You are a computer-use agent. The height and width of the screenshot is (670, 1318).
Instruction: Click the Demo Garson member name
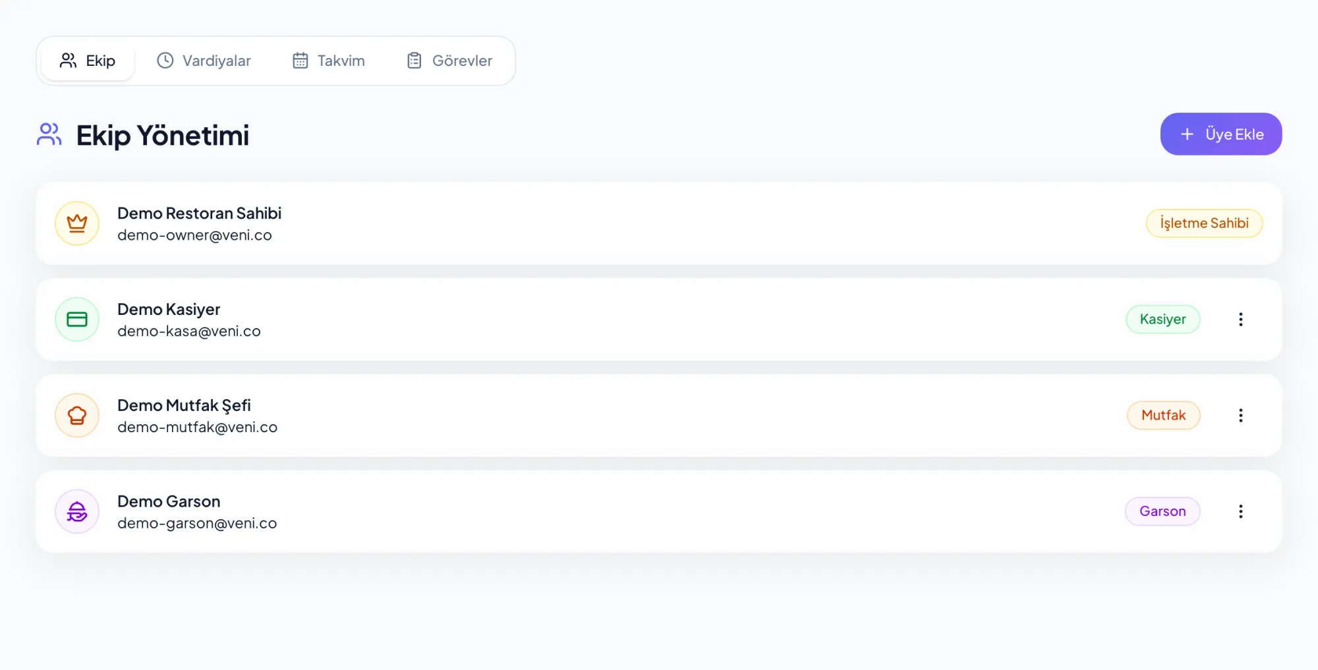pyautogui.click(x=169, y=501)
